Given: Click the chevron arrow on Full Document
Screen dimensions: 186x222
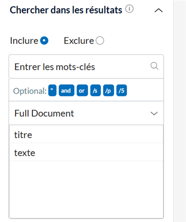Looking at the screenshot, I should point(154,113).
